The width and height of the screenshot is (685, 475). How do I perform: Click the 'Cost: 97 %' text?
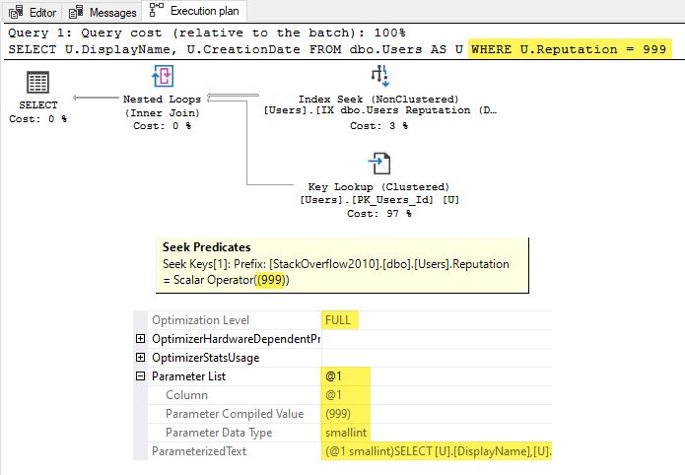click(379, 214)
